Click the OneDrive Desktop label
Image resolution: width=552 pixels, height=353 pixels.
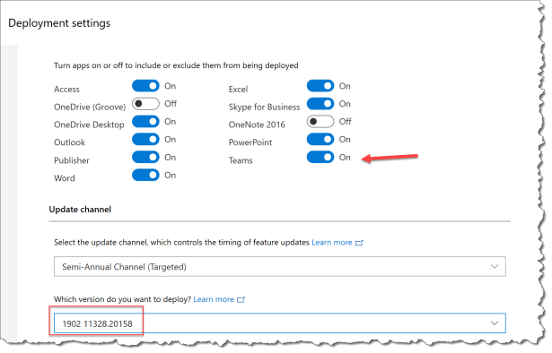(89, 125)
